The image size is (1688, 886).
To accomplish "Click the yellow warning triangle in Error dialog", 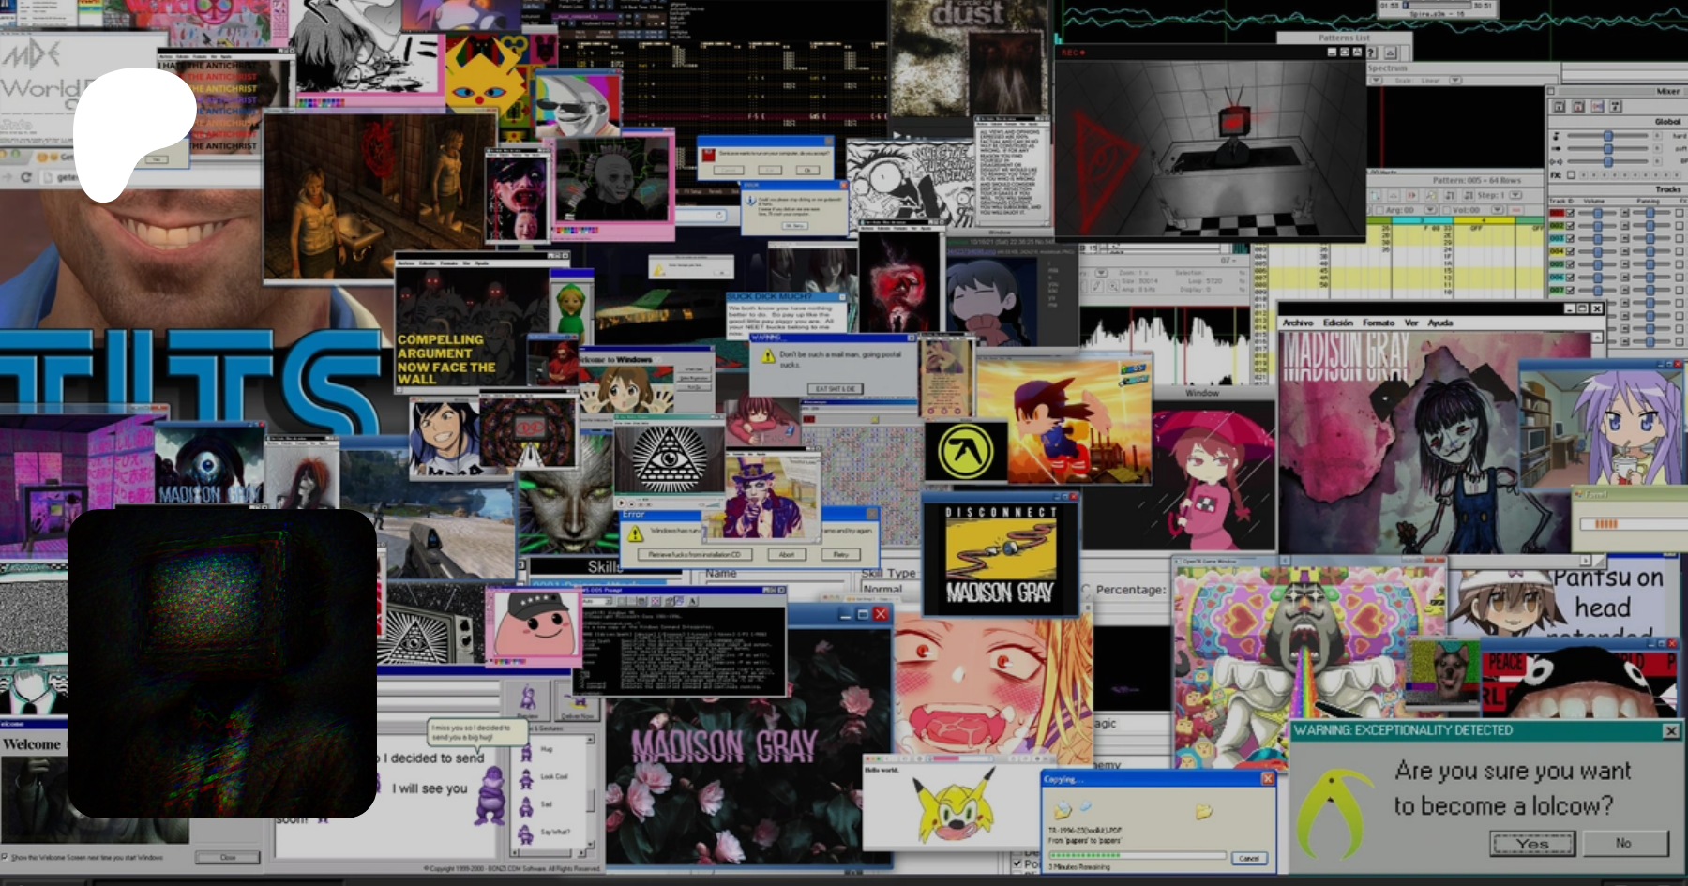I will (x=635, y=533).
